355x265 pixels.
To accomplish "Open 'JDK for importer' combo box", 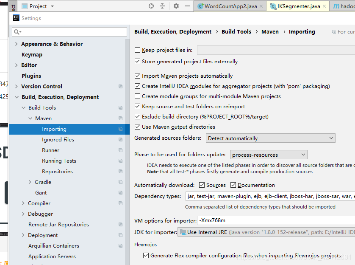I will point(266,232).
